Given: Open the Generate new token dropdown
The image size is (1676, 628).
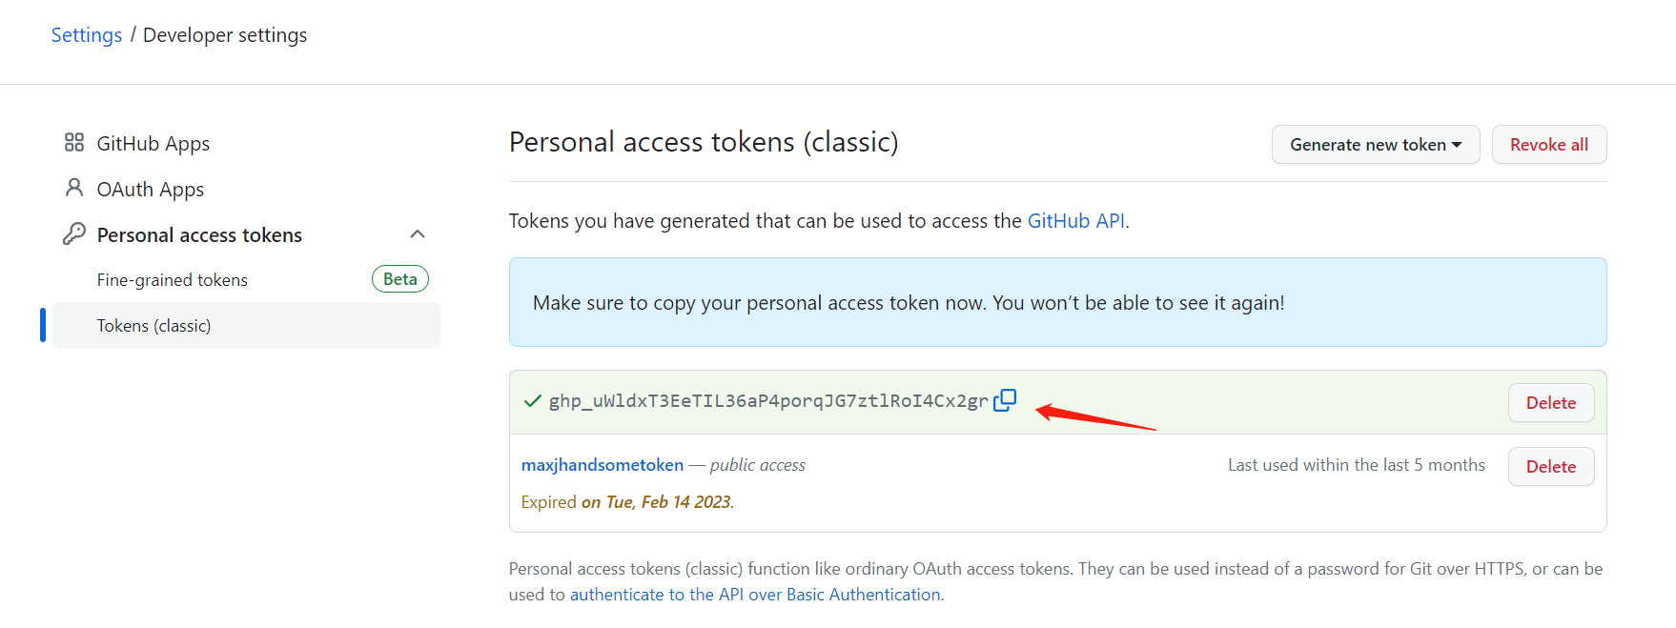Looking at the screenshot, I should (x=1375, y=145).
